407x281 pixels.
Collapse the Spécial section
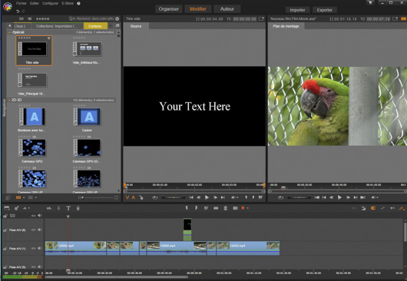[9, 32]
